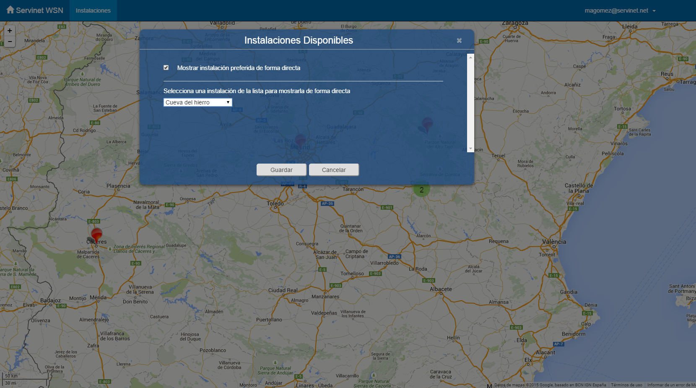Click the Mérida label on map
This screenshot has width=696, height=388.
click(x=98, y=297)
